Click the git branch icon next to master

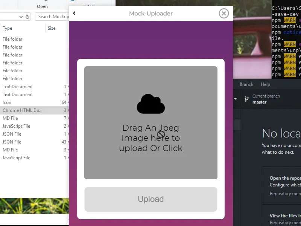pos(247,99)
